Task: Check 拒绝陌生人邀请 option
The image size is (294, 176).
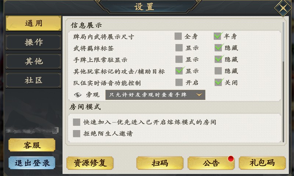Action: pos(76,134)
